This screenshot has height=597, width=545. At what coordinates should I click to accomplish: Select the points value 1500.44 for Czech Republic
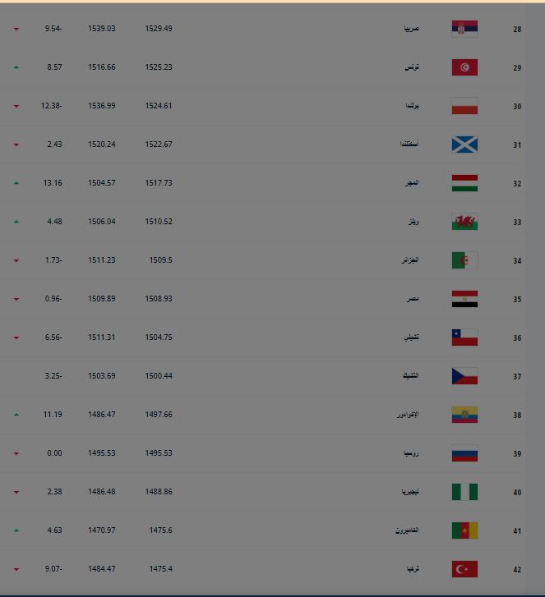point(159,376)
